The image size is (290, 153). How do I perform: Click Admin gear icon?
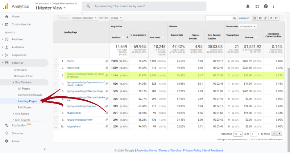[x=7, y=141]
